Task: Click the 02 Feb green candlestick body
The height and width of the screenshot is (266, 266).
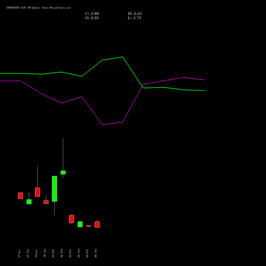Action: tap(63, 172)
